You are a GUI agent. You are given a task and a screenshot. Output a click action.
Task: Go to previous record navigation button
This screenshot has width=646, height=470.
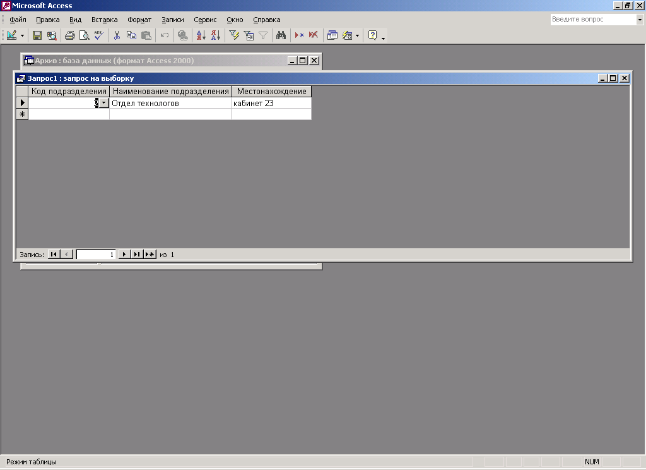(x=67, y=254)
